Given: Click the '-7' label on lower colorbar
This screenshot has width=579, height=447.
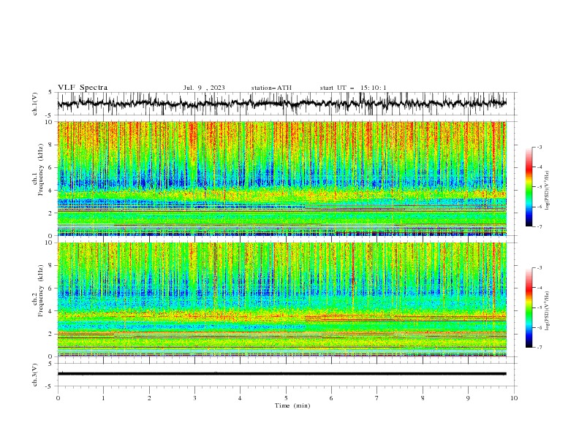Looking at the screenshot, I should click(539, 347).
